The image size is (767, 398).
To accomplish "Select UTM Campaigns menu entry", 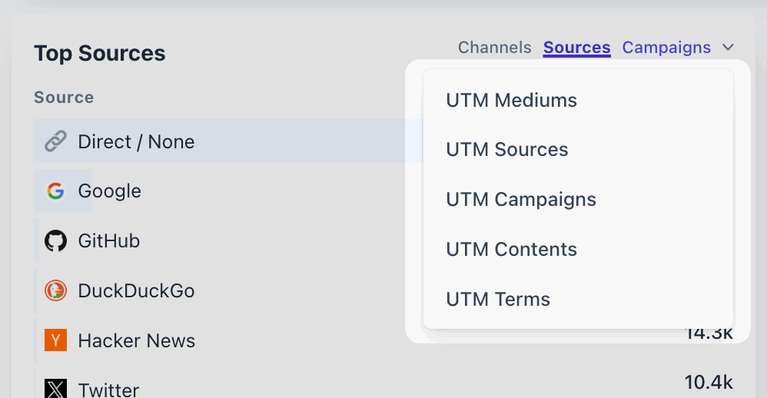I will [521, 200].
